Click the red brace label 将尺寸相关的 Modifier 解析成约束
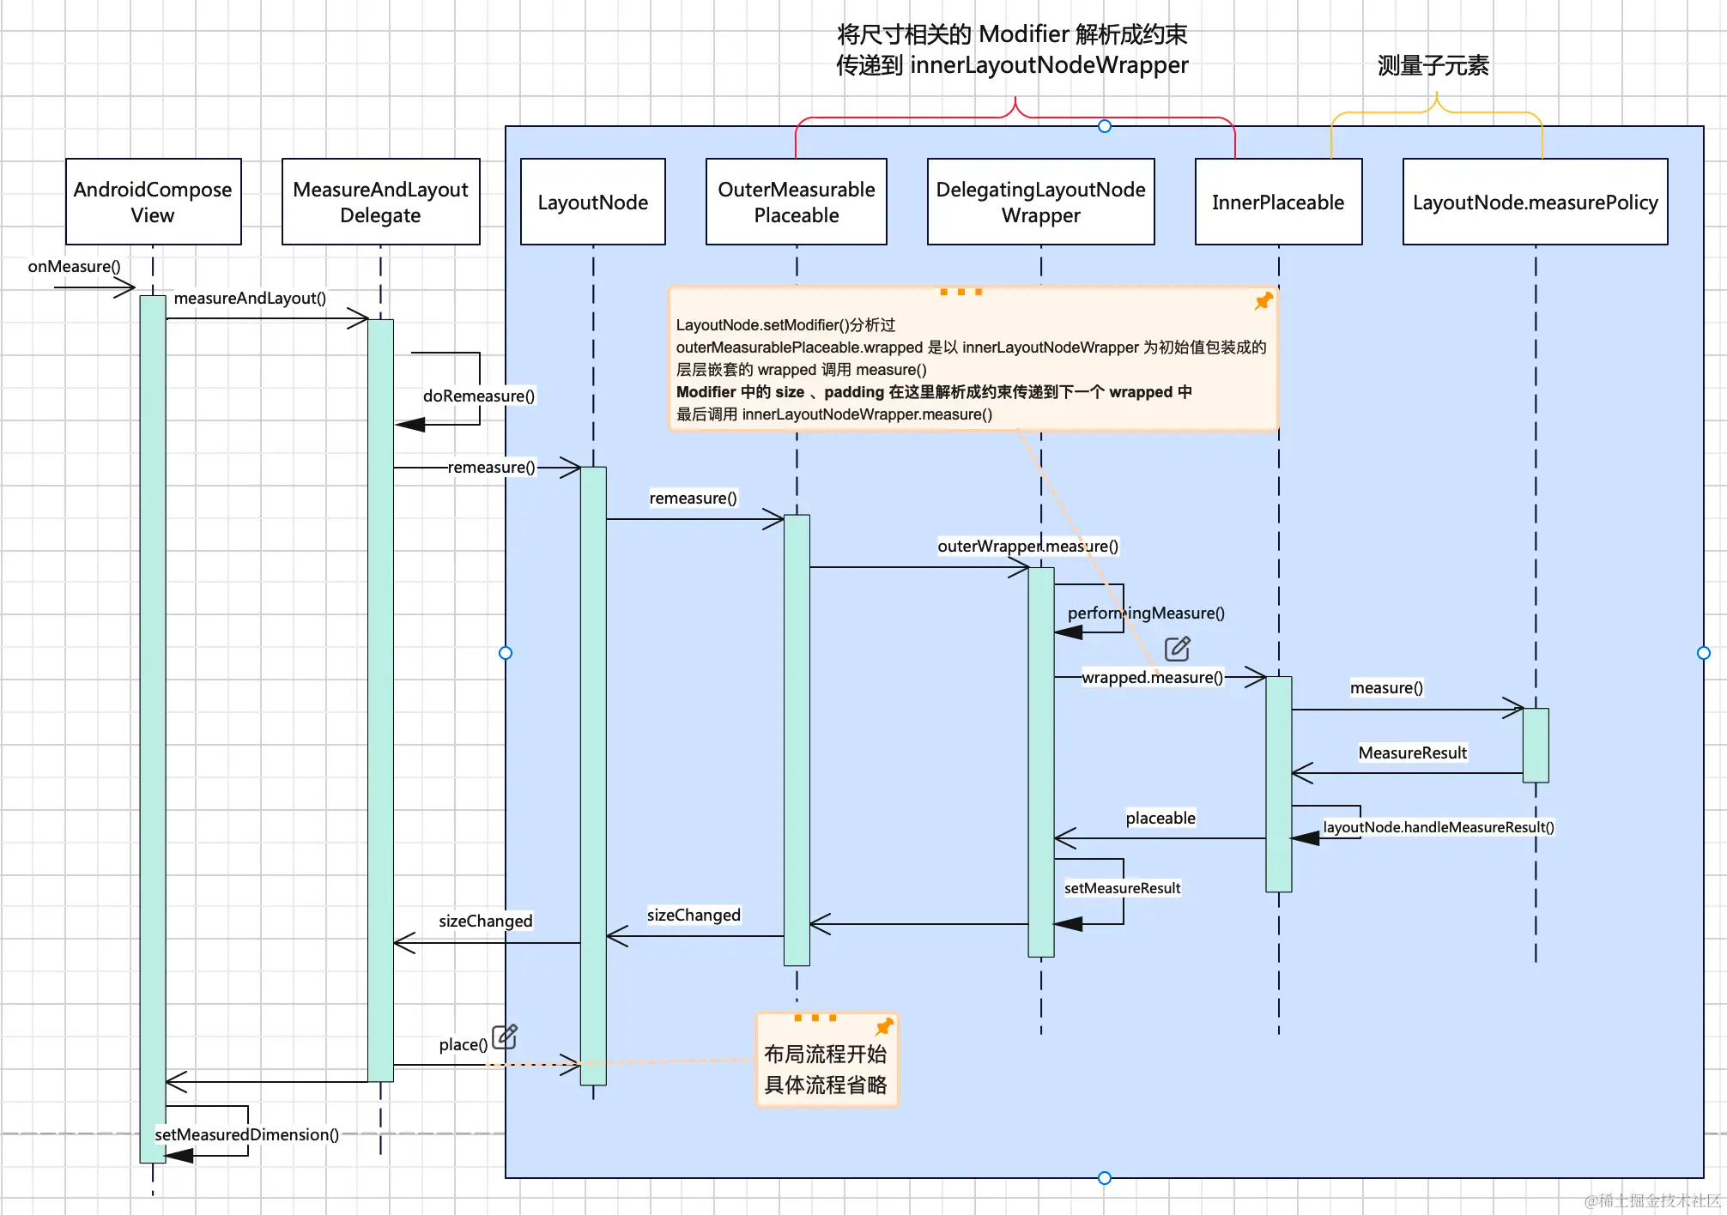 point(1011,50)
